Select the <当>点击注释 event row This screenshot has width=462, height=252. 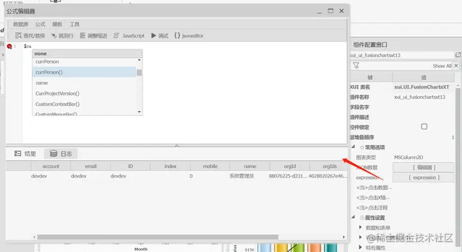[402, 208]
